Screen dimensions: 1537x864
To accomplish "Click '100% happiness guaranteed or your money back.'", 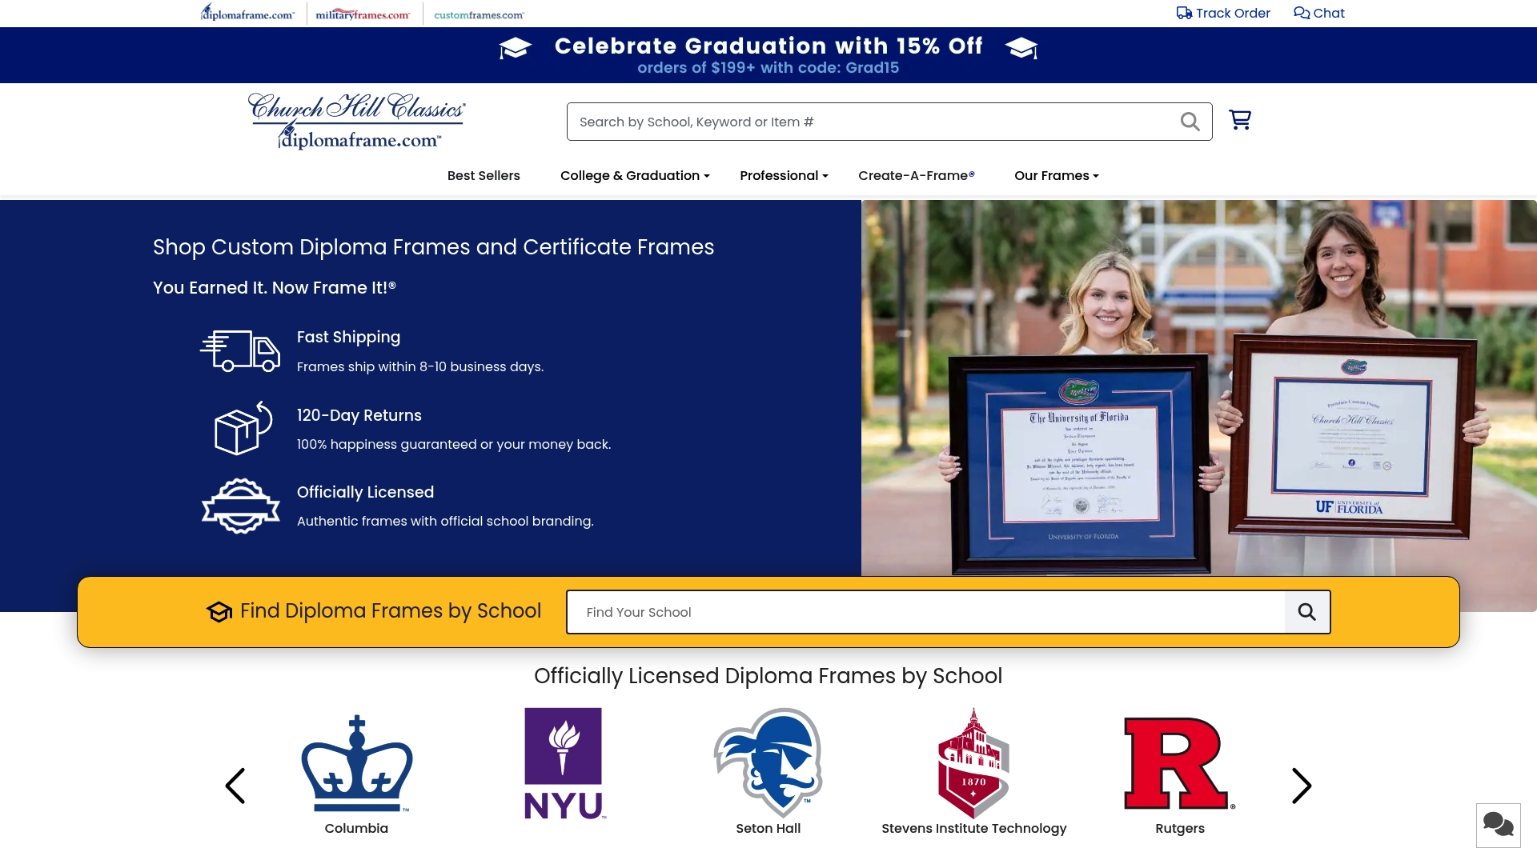I will [x=454, y=445].
